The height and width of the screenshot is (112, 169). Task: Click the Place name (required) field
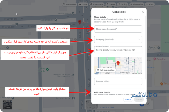pos(118,29)
